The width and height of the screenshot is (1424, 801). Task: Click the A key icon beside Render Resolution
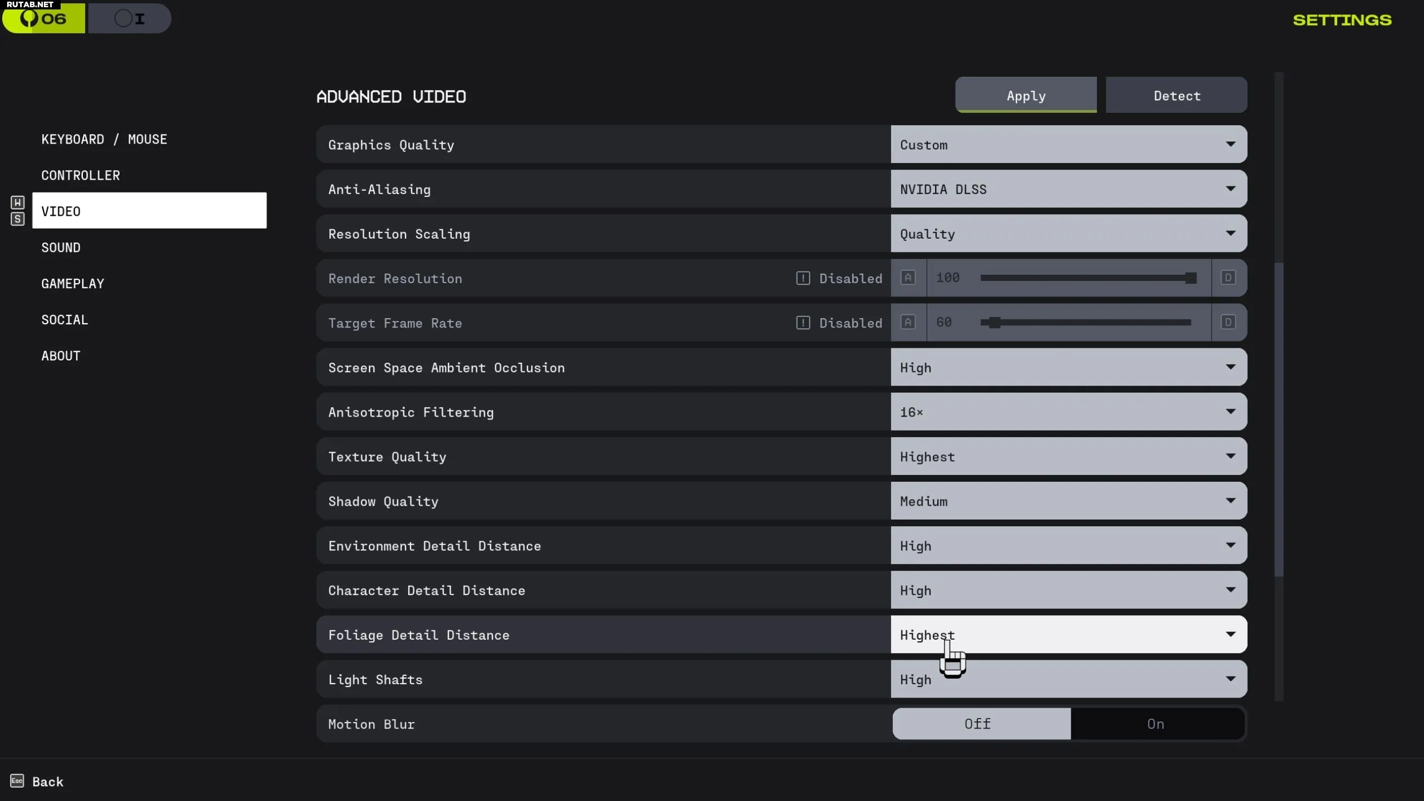(908, 278)
